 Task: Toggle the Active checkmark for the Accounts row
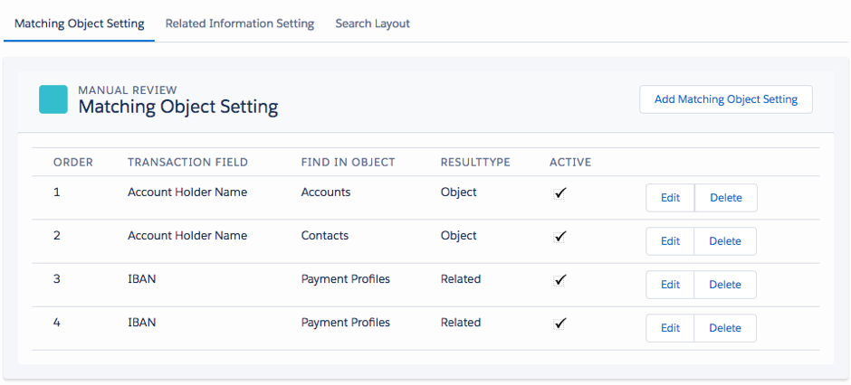click(560, 192)
